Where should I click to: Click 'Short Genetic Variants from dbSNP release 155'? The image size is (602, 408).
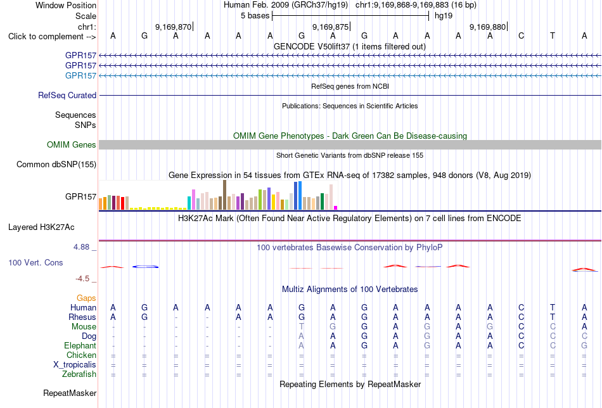tap(350, 155)
